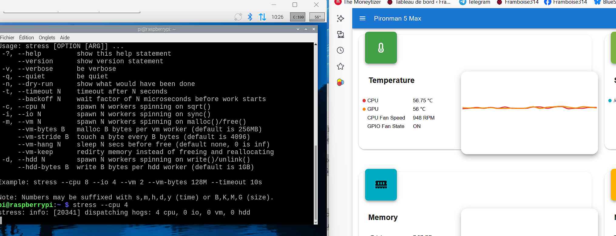The height and width of the screenshot is (236, 616).
Task: Click the 56.75 °C CPU value
Action: click(x=423, y=100)
